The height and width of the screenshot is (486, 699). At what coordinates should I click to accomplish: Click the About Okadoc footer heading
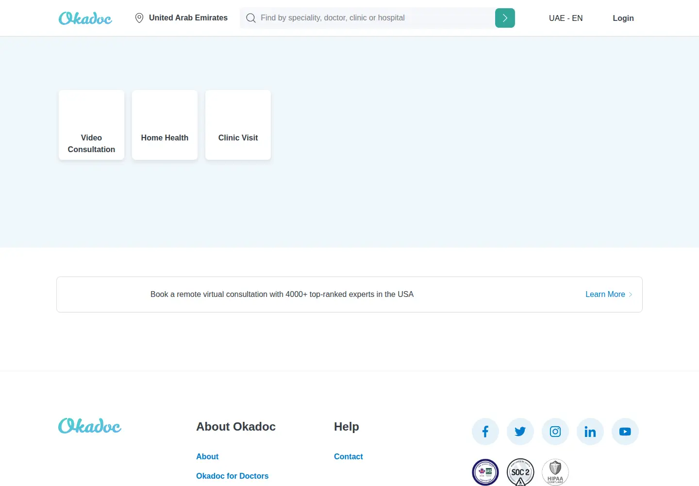click(236, 427)
